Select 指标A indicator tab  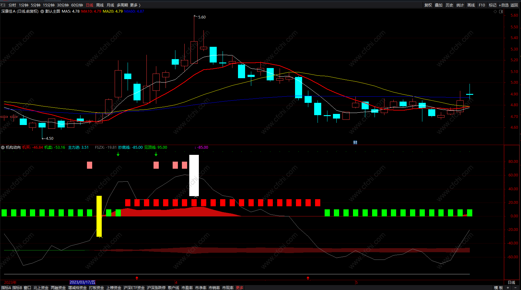[6, 288]
